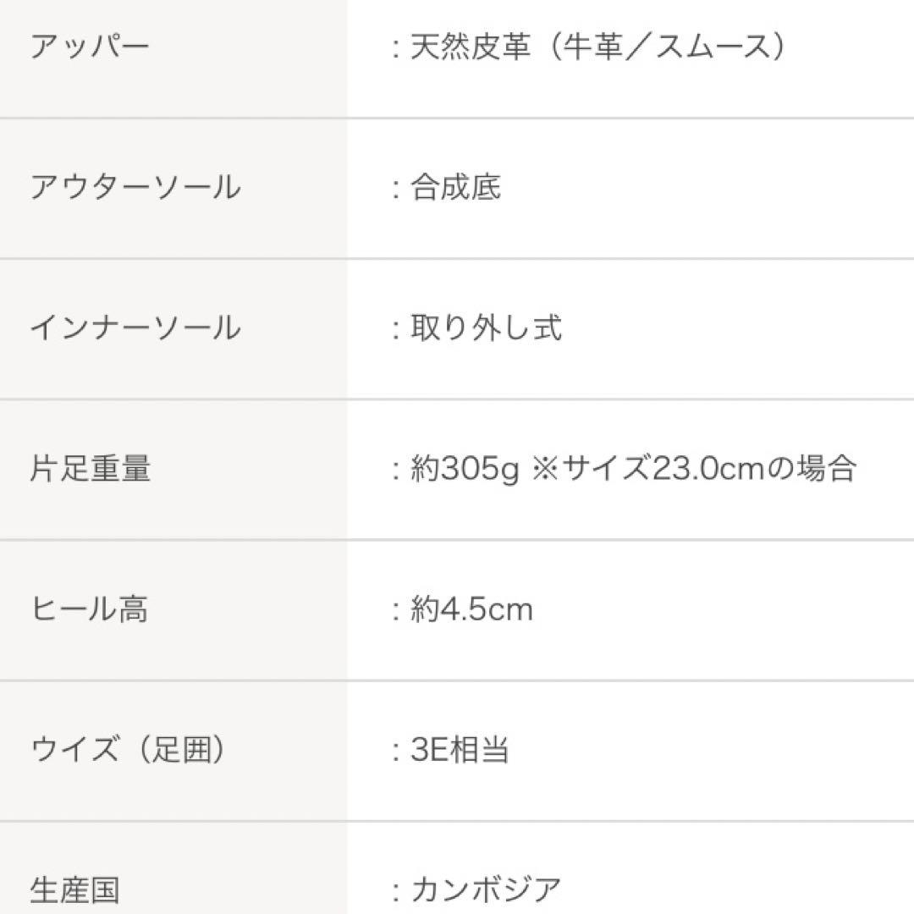This screenshot has width=914, height=914.
Task: Select the インナーソール row label
Action: 135,328
